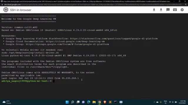Open the StackOverflow google-dl-platform link
Viewport: 188px width, 105px height.
coord(114,38)
